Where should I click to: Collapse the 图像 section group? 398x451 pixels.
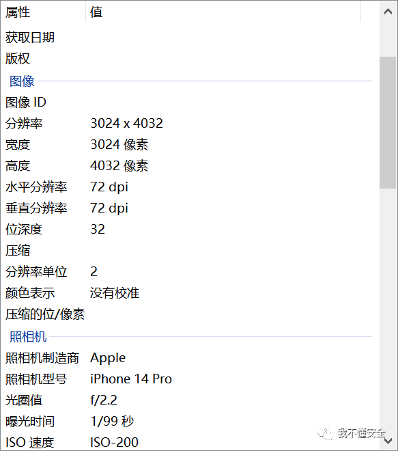22,81
